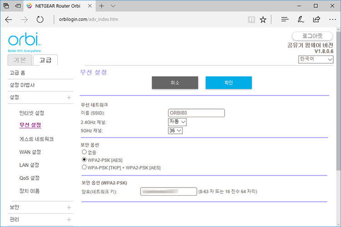Click 보안 옵션 (WPA2-PSK) heading
This screenshot has width=341, height=227.
(x=104, y=183)
